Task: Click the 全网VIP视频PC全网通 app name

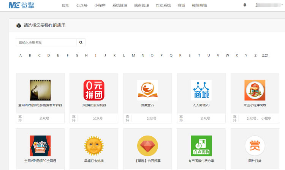Action: click(x=40, y=161)
